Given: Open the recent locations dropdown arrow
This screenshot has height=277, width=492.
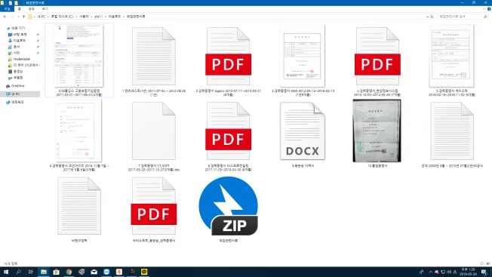Looking at the screenshot, I should pos(18,17).
